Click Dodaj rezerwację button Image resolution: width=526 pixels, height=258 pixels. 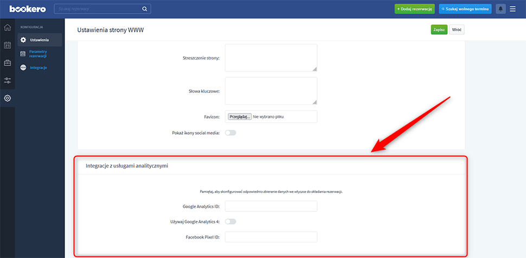coord(415,9)
